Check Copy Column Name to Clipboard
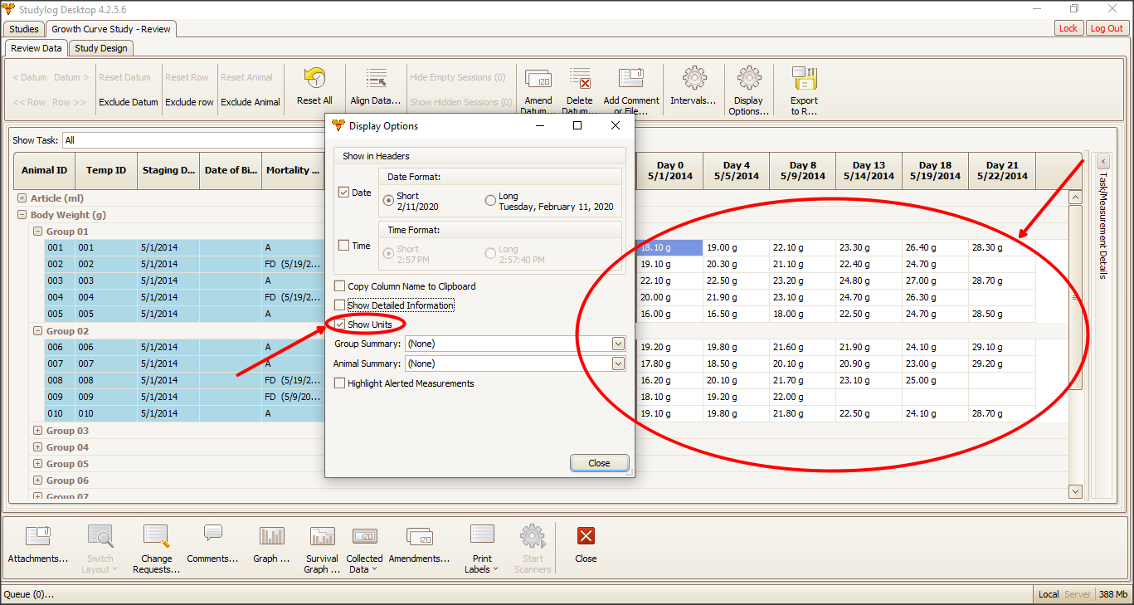Image resolution: width=1134 pixels, height=605 pixels. [x=339, y=286]
